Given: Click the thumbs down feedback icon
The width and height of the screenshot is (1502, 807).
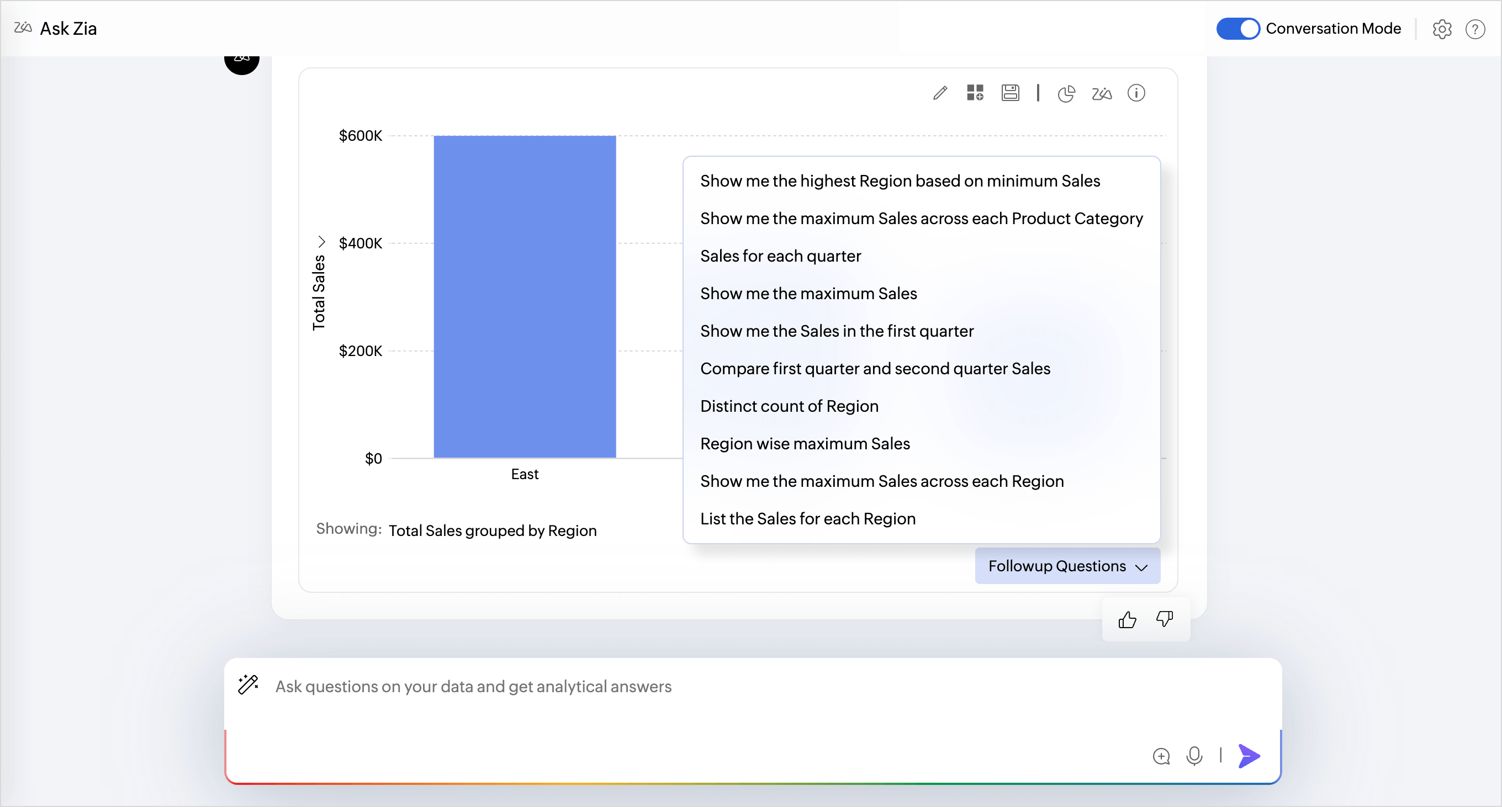Looking at the screenshot, I should pos(1165,619).
